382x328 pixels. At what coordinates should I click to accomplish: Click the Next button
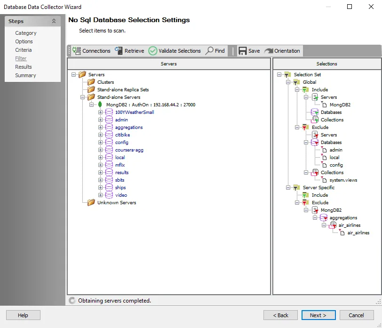[x=318, y=315]
